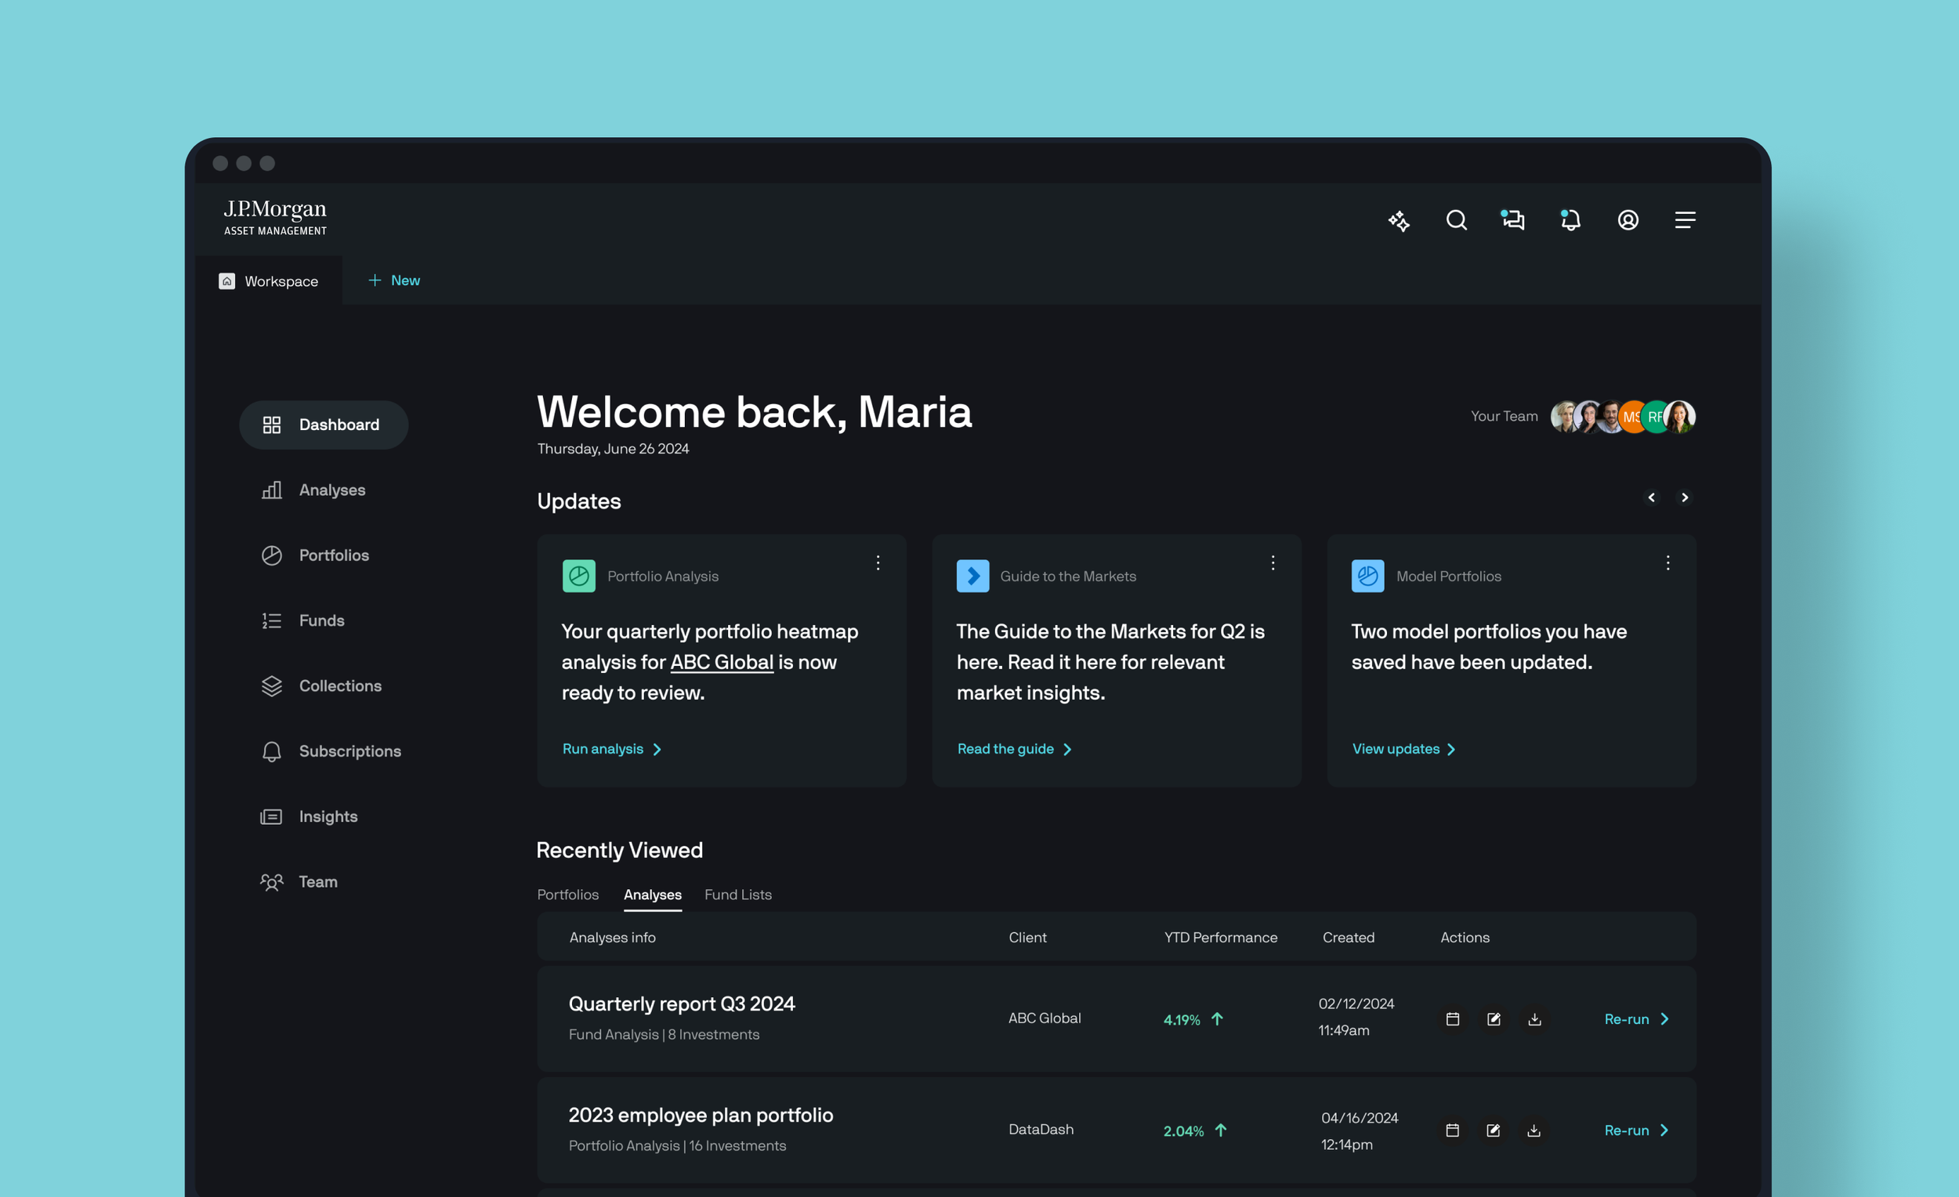Open options menu on Portfolio Analysis card
Screen dimensions: 1959x1197
click(x=878, y=562)
